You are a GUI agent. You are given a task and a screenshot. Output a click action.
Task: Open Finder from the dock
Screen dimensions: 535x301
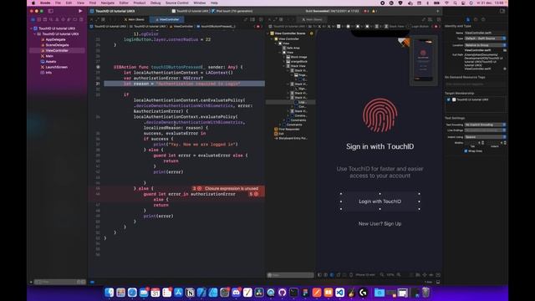(110, 293)
